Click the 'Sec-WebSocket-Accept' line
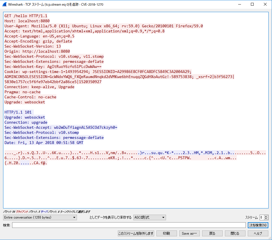The image size is (272, 240). (x=61, y=127)
